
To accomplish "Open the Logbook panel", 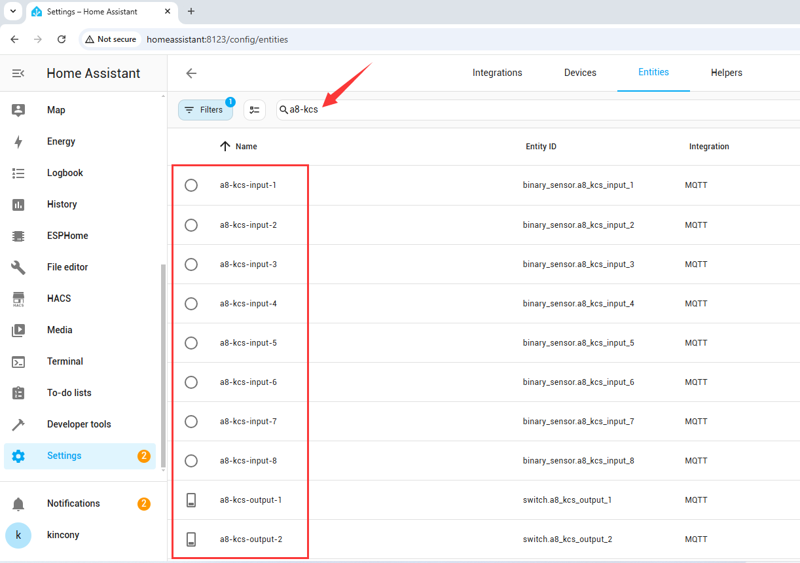I will point(65,173).
